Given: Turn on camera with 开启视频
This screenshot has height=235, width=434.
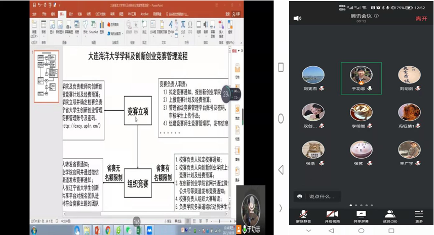Looking at the screenshot, I should tap(332, 216).
